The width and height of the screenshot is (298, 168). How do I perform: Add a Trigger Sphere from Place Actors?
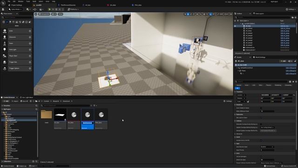tap(17, 69)
